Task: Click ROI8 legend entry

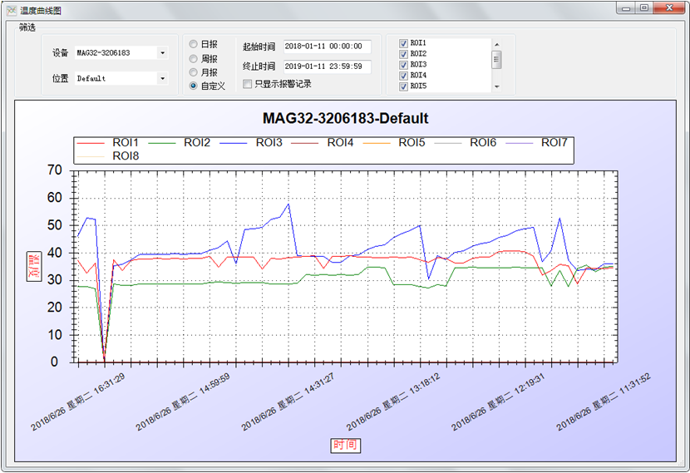Action: coord(108,156)
